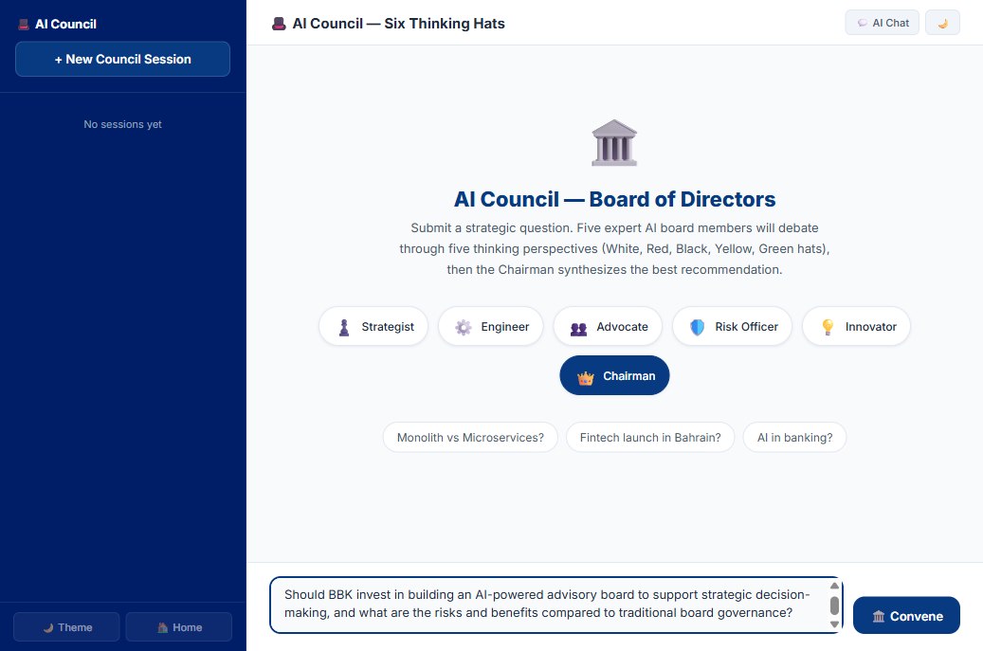The width and height of the screenshot is (983, 651).
Task: Click the shield icon beside Risk Officer
Action: click(x=697, y=327)
